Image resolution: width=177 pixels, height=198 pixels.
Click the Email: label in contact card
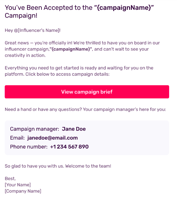17,138
